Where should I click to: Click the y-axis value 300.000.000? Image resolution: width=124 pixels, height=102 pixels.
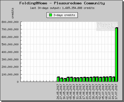[x=10, y=59]
